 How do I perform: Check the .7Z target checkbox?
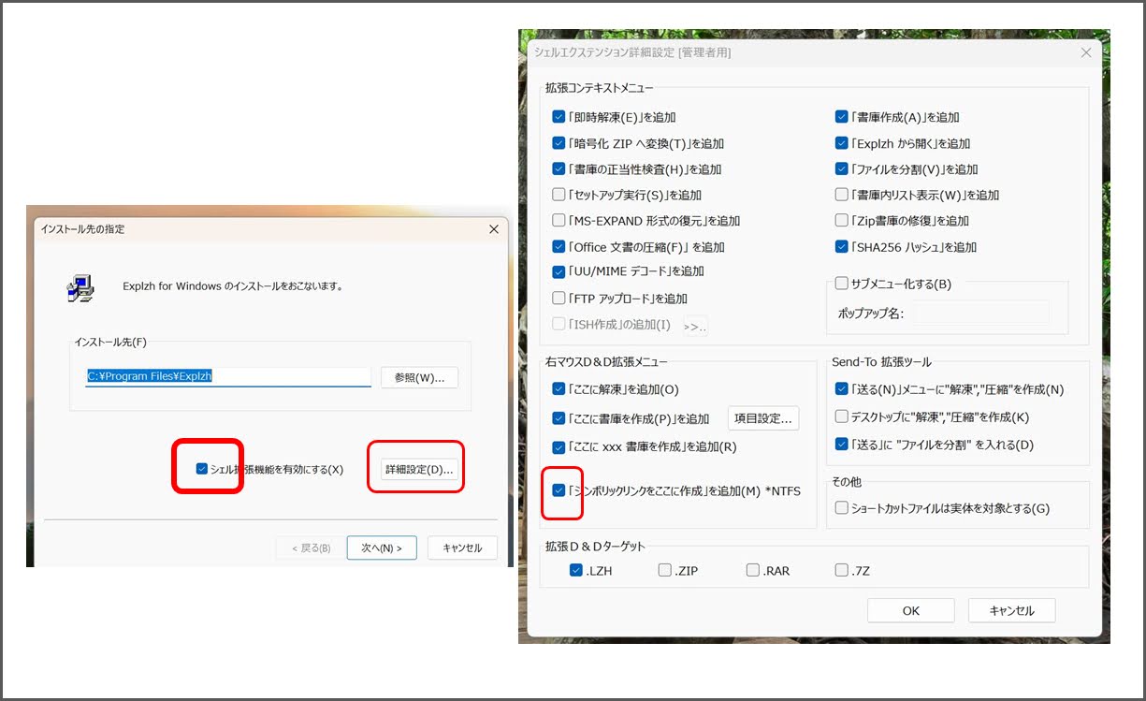pos(842,570)
